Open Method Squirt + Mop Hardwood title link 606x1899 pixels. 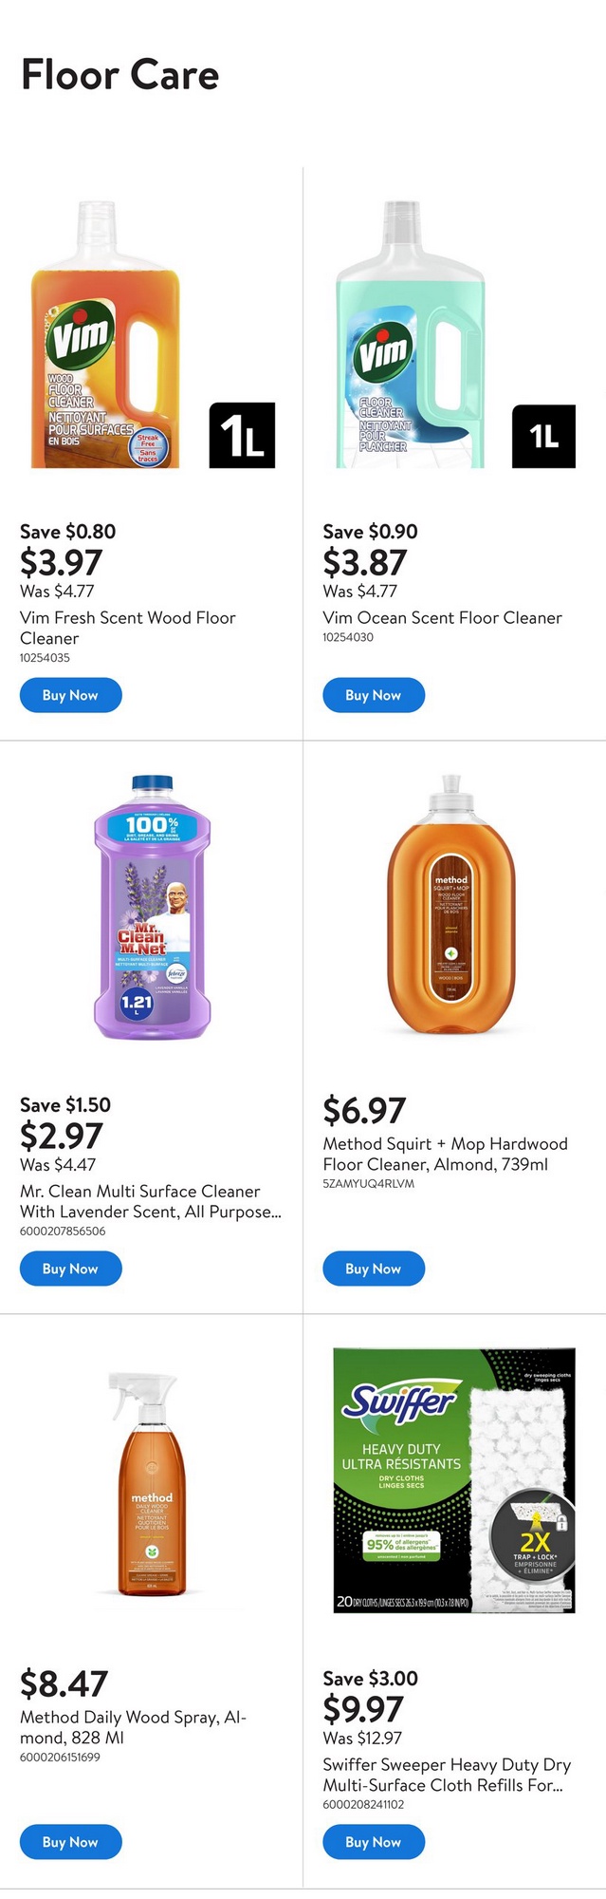pyautogui.click(x=445, y=1154)
